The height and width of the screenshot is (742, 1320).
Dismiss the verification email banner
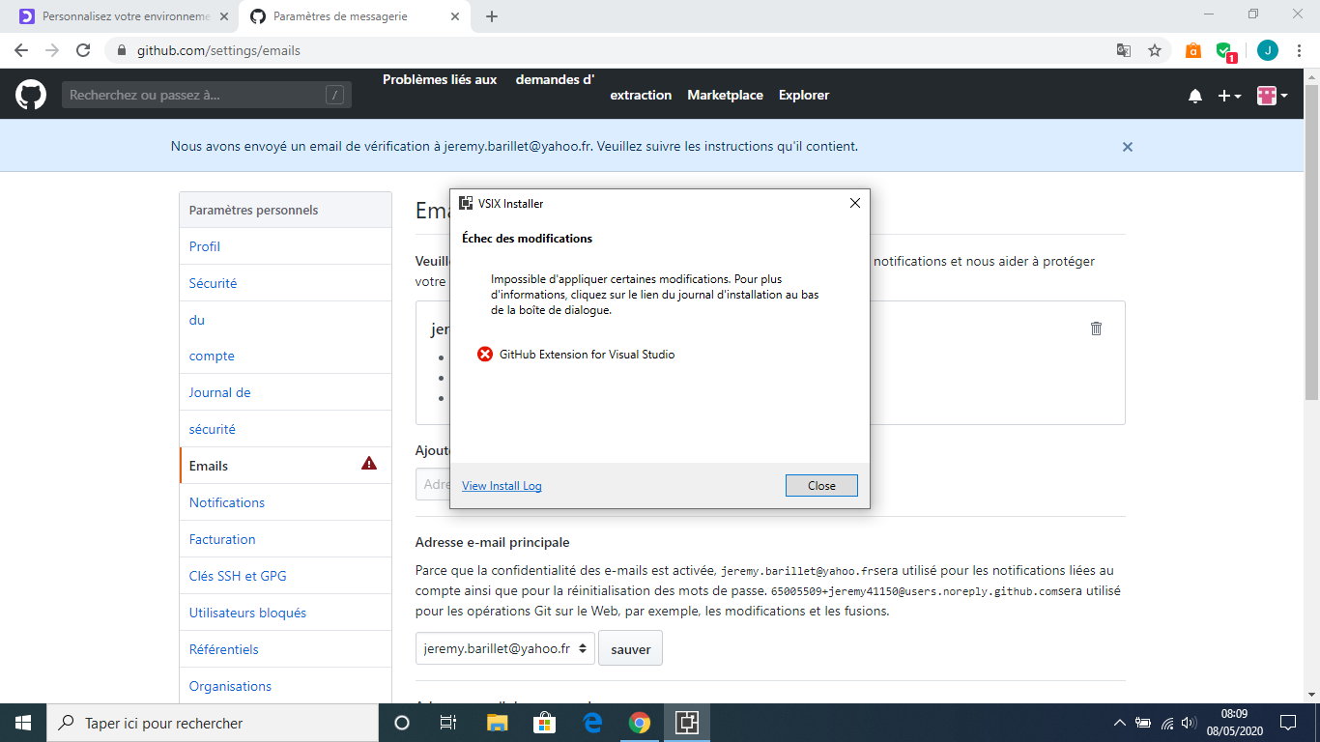click(1128, 147)
